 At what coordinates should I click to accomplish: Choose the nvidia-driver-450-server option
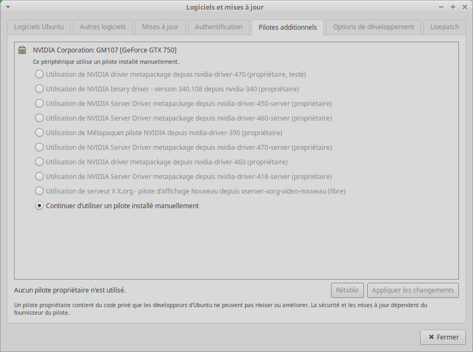(184, 103)
